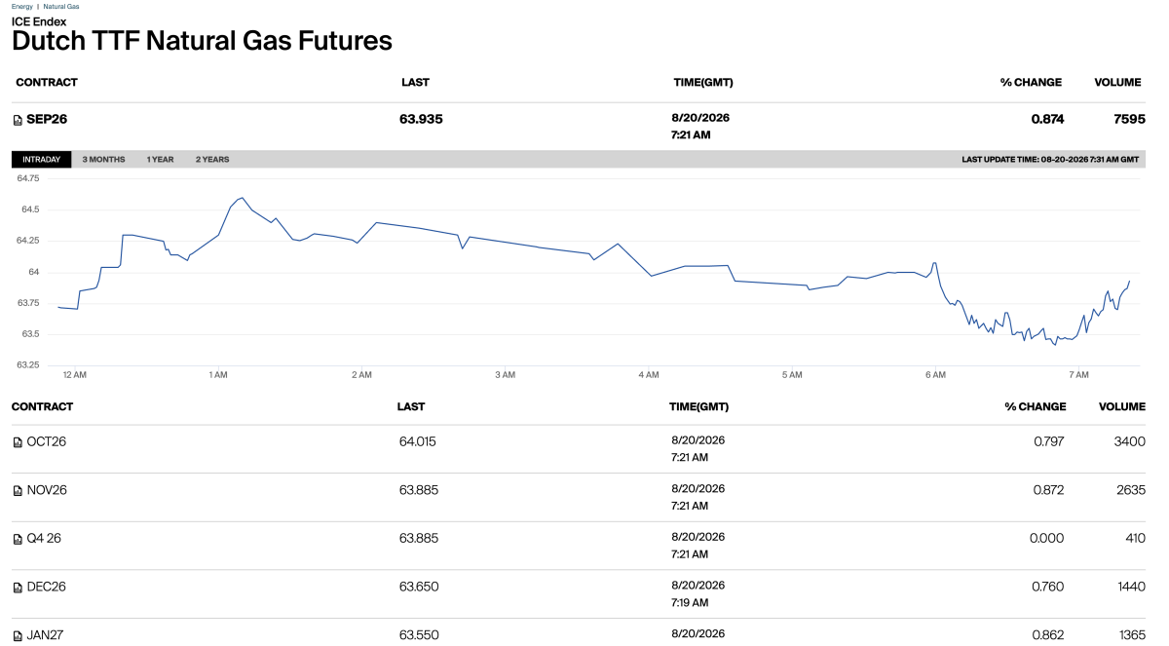This screenshot has height=646, width=1169.
Task: Switch to the 2 YEARS chart view
Action: point(212,159)
